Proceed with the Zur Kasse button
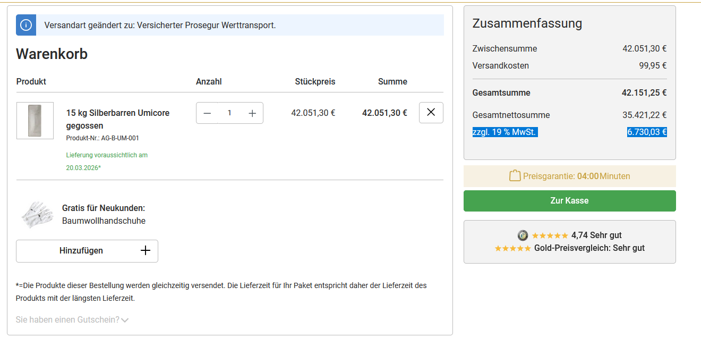Viewport: 701px width, 346px height. 570,201
